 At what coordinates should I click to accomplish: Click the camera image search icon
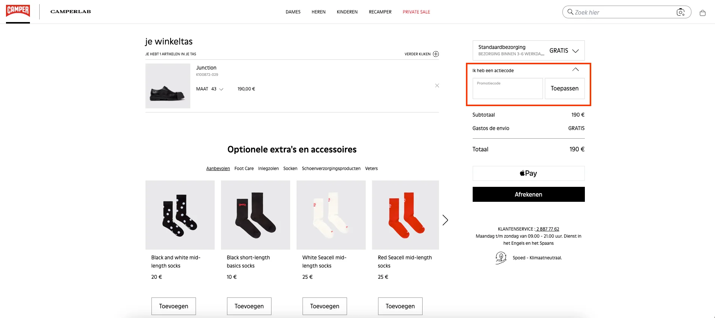[x=680, y=12]
